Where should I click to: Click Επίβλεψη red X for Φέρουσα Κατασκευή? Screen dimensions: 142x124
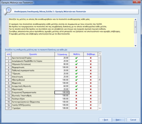point(91,64)
